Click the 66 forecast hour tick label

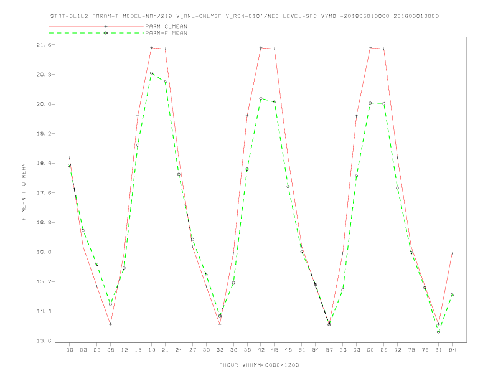click(x=370, y=350)
